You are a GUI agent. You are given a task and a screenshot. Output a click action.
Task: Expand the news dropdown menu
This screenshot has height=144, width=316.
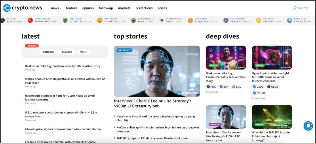pos(56,8)
